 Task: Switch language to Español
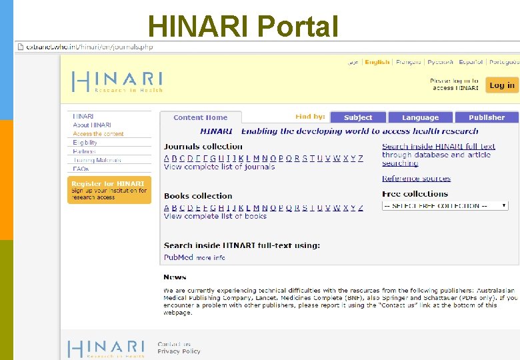[x=471, y=62]
